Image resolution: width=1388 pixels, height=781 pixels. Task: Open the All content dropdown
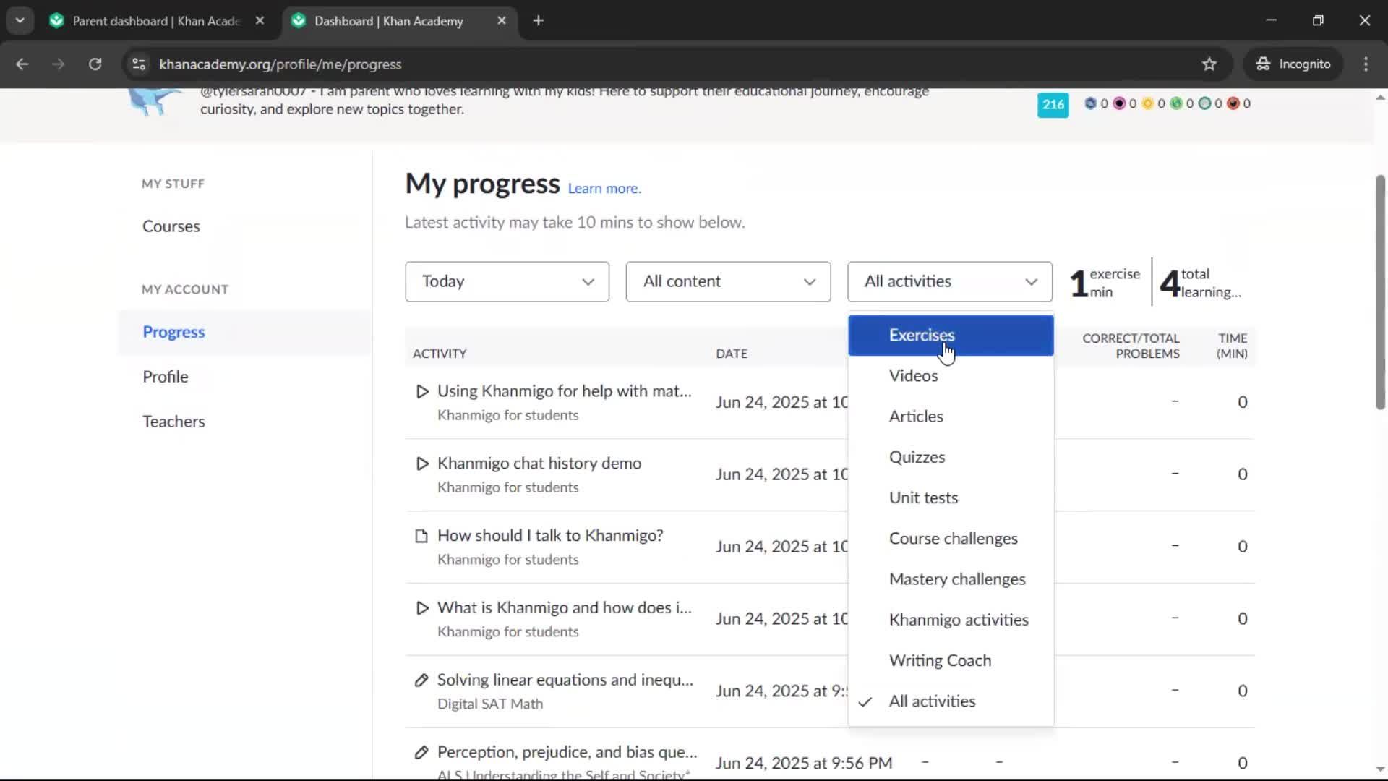728,281
